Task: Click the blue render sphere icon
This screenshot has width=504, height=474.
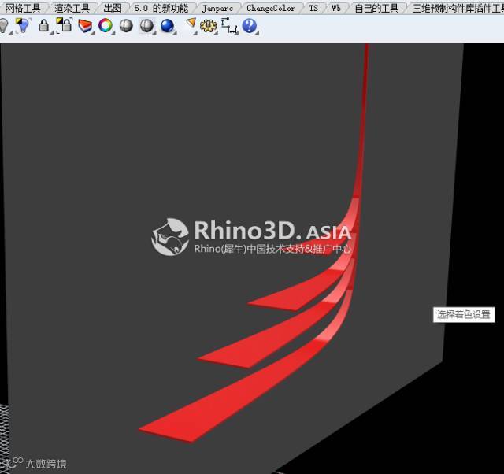Action: (167, 26)
